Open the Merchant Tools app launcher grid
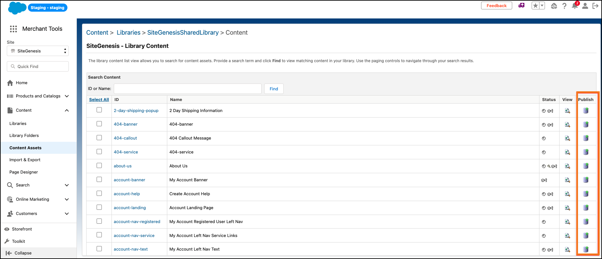The width and height of the screenshot is (602, 259). (13, 29)
